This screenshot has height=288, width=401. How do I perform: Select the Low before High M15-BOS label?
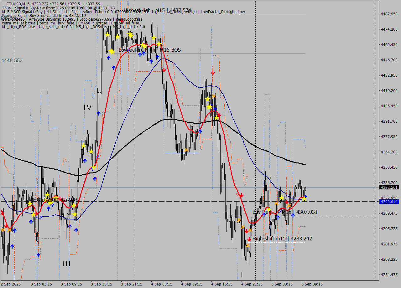point(149,50)
